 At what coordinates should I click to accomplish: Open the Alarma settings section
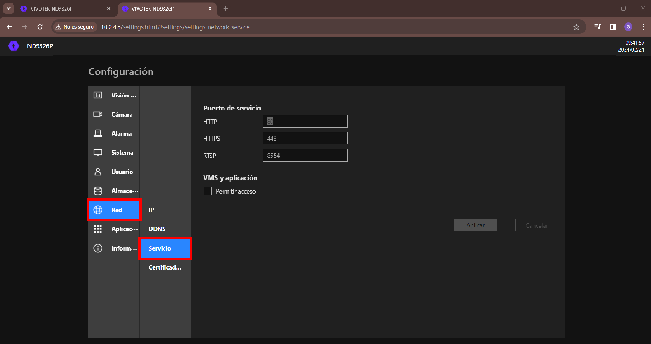pyautogui.click(x=114, y=134)
